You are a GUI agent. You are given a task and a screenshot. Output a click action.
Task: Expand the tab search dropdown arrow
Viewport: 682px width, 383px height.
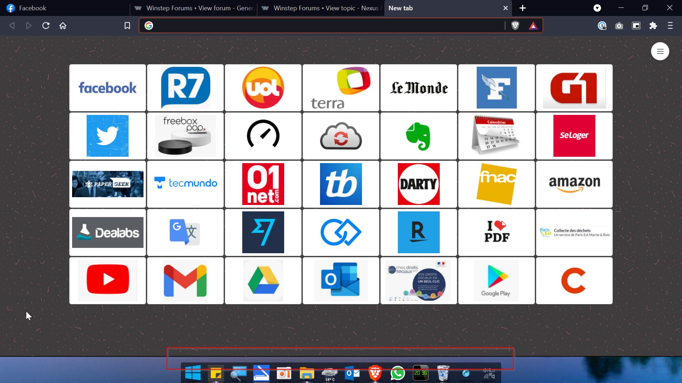click(597, 8)
